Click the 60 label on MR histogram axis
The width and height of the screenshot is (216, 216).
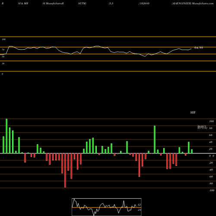(211, 135)
